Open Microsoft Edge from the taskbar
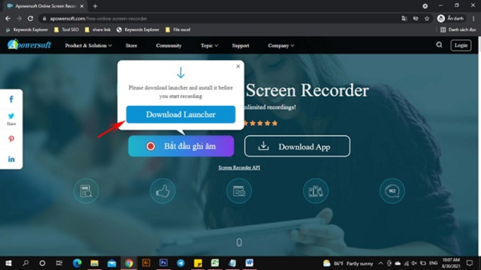The width and height of the screenshot is (481, 270). click(77, 263)
